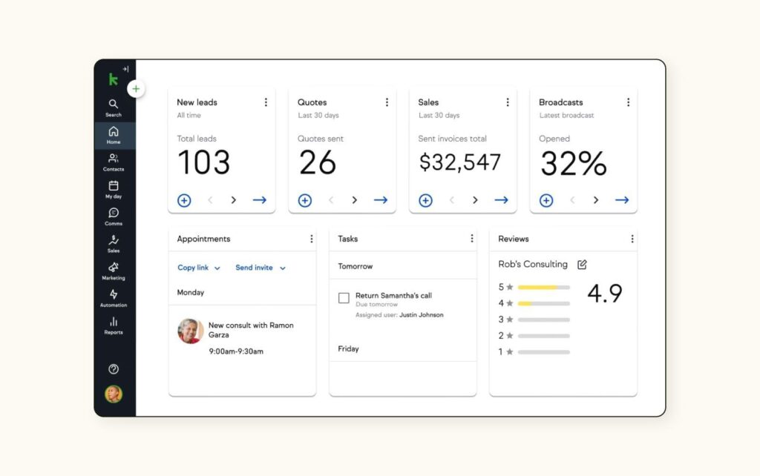Image resolution: width=760 pixels, height=476 pixels.
Task: Check the Return Samantha's call task
Action: click(344, 298)
